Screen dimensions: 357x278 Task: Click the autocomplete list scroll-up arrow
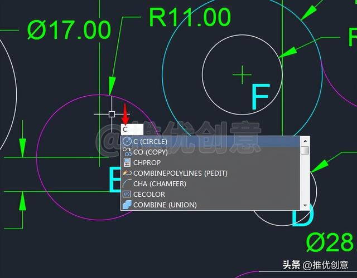click(305, 141)
